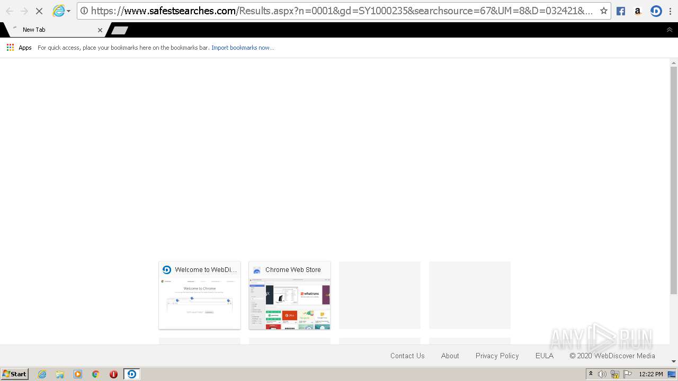View site information icon in address bar
This screenshot has height=381, width=678.
click(84, 11)
